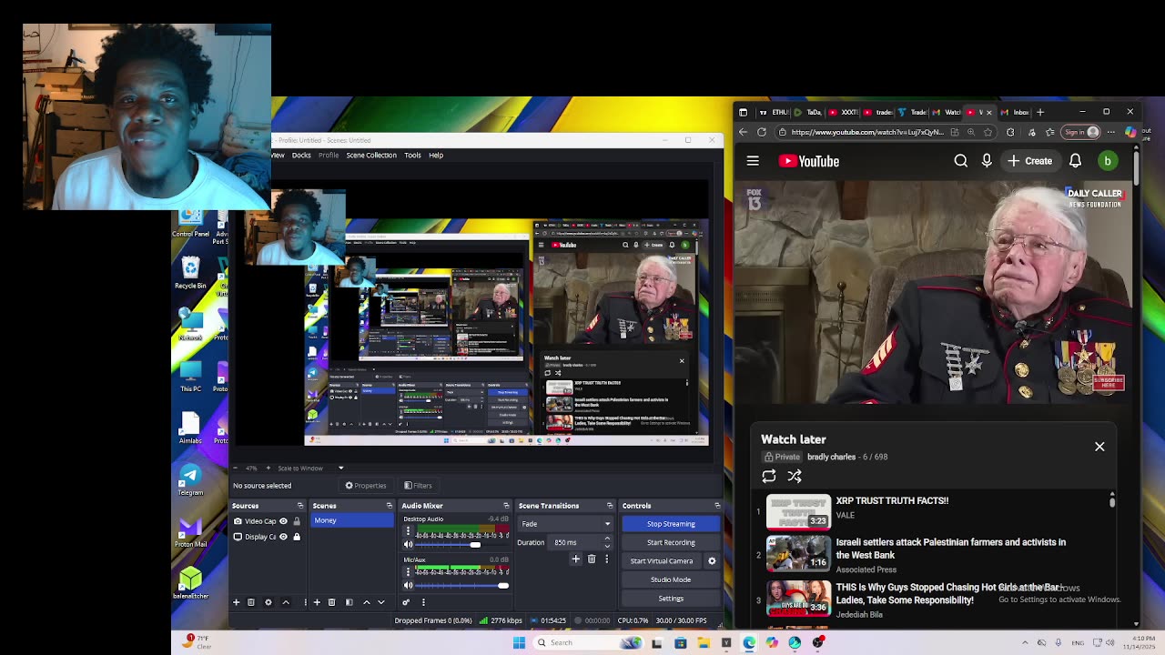This screenshot has height=655, width=1165.
Task: Play 'XRP TRUST TRUTH FACTS!!' video thumbnail
Action: pos(798,510)
